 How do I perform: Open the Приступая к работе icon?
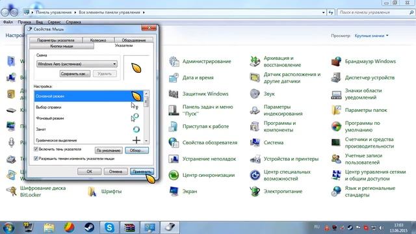click(174, 127)
